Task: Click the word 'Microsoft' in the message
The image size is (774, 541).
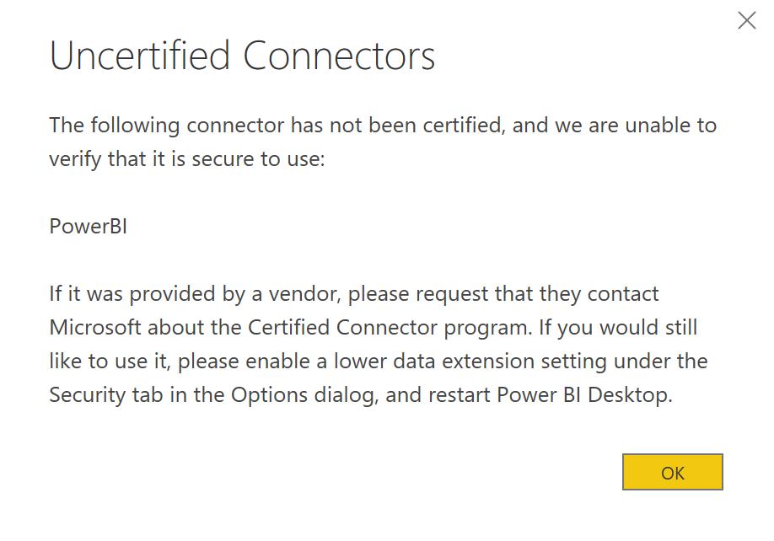Action: click(95, 328)
